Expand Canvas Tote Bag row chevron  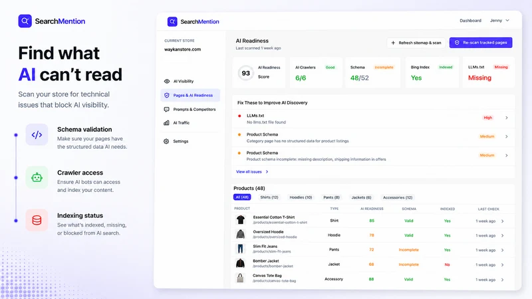[503, 280]
